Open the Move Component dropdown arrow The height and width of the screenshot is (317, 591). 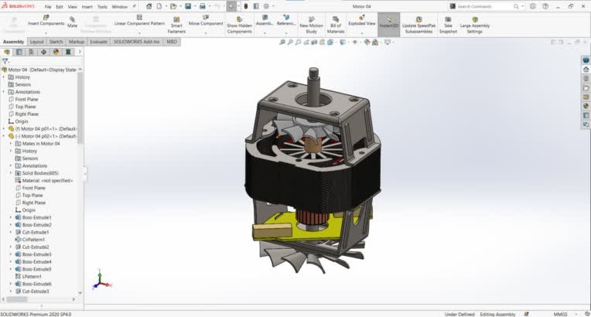tap(206, 33)
